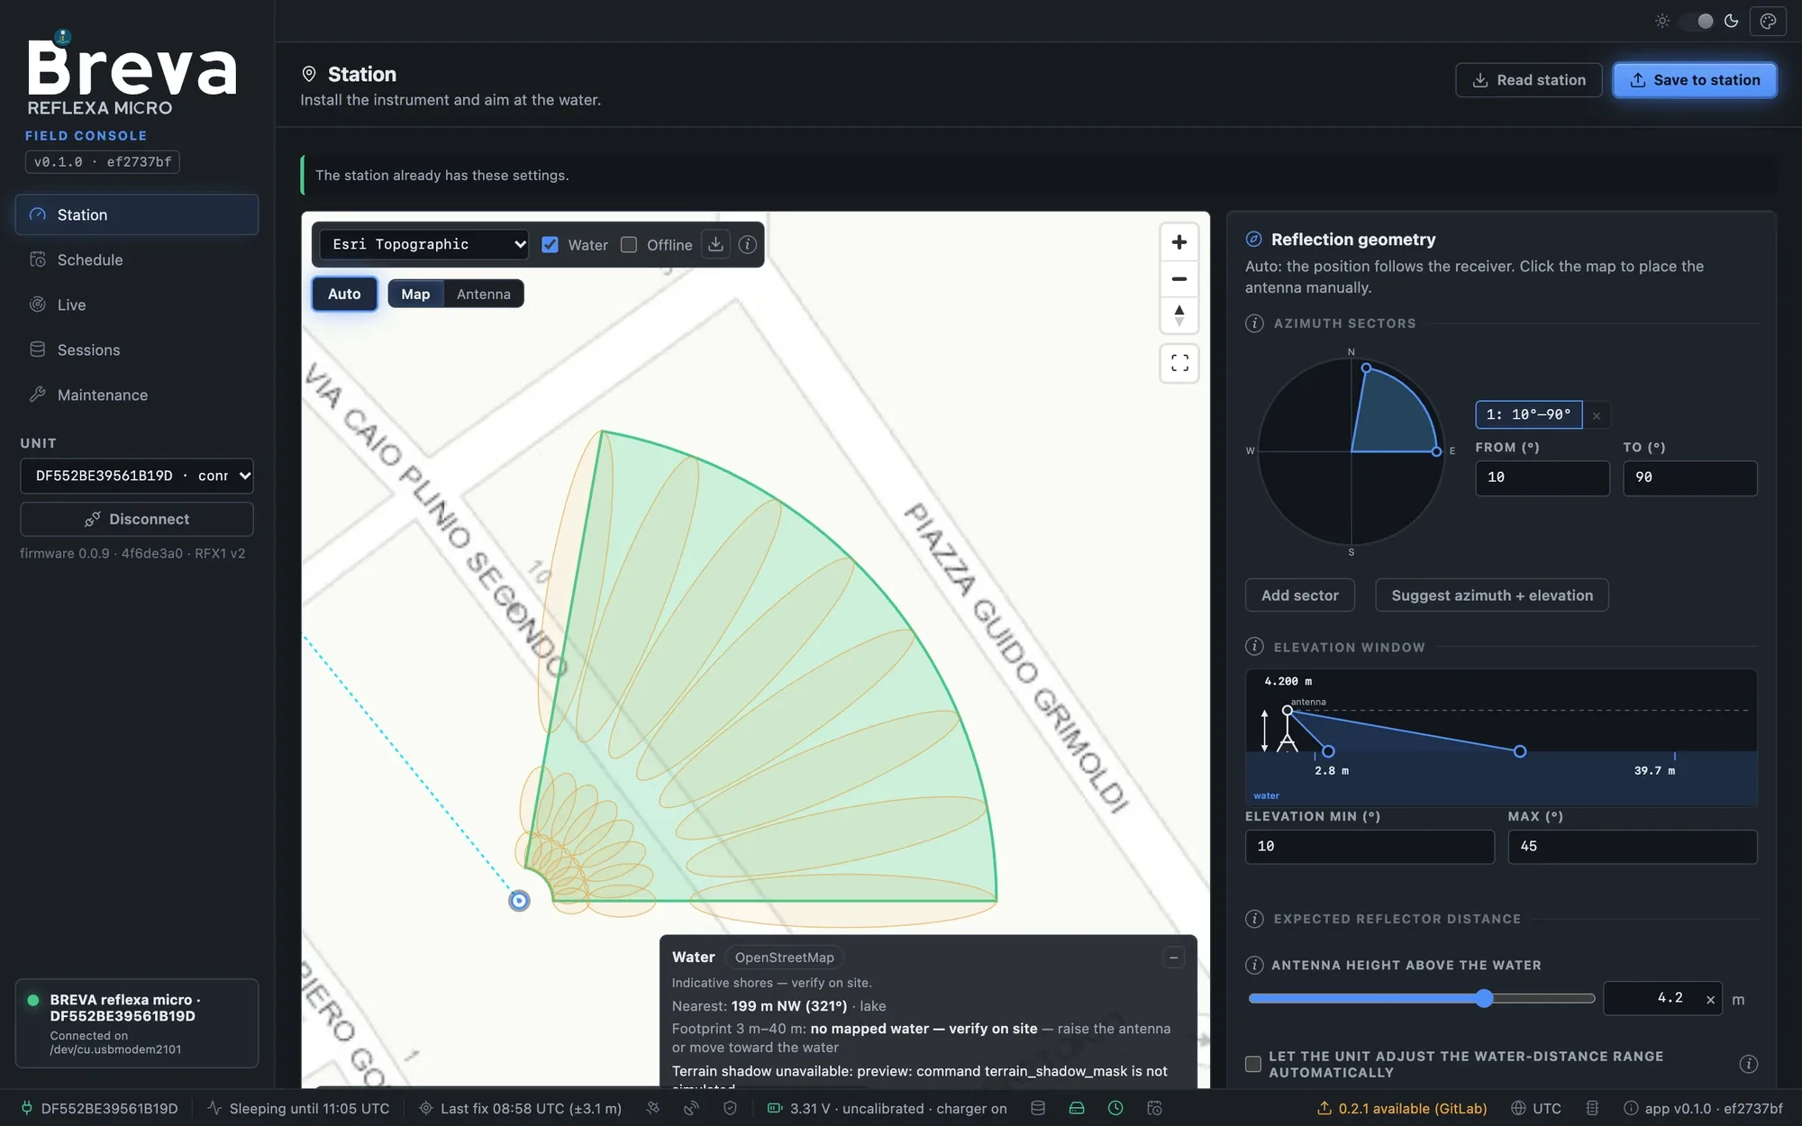
Task: Click the map zoom out minus button
Action: point(1179,279)
